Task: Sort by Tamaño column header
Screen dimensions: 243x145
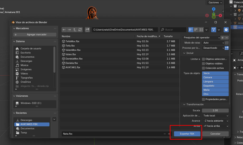Action: [168, 36]
